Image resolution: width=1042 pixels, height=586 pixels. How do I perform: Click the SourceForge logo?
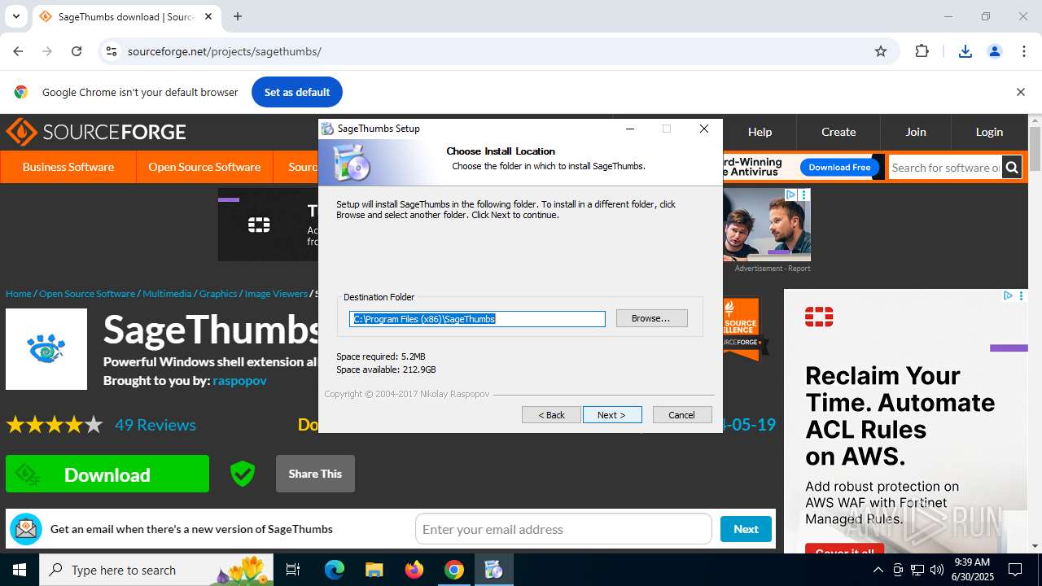tap(96, 132)
